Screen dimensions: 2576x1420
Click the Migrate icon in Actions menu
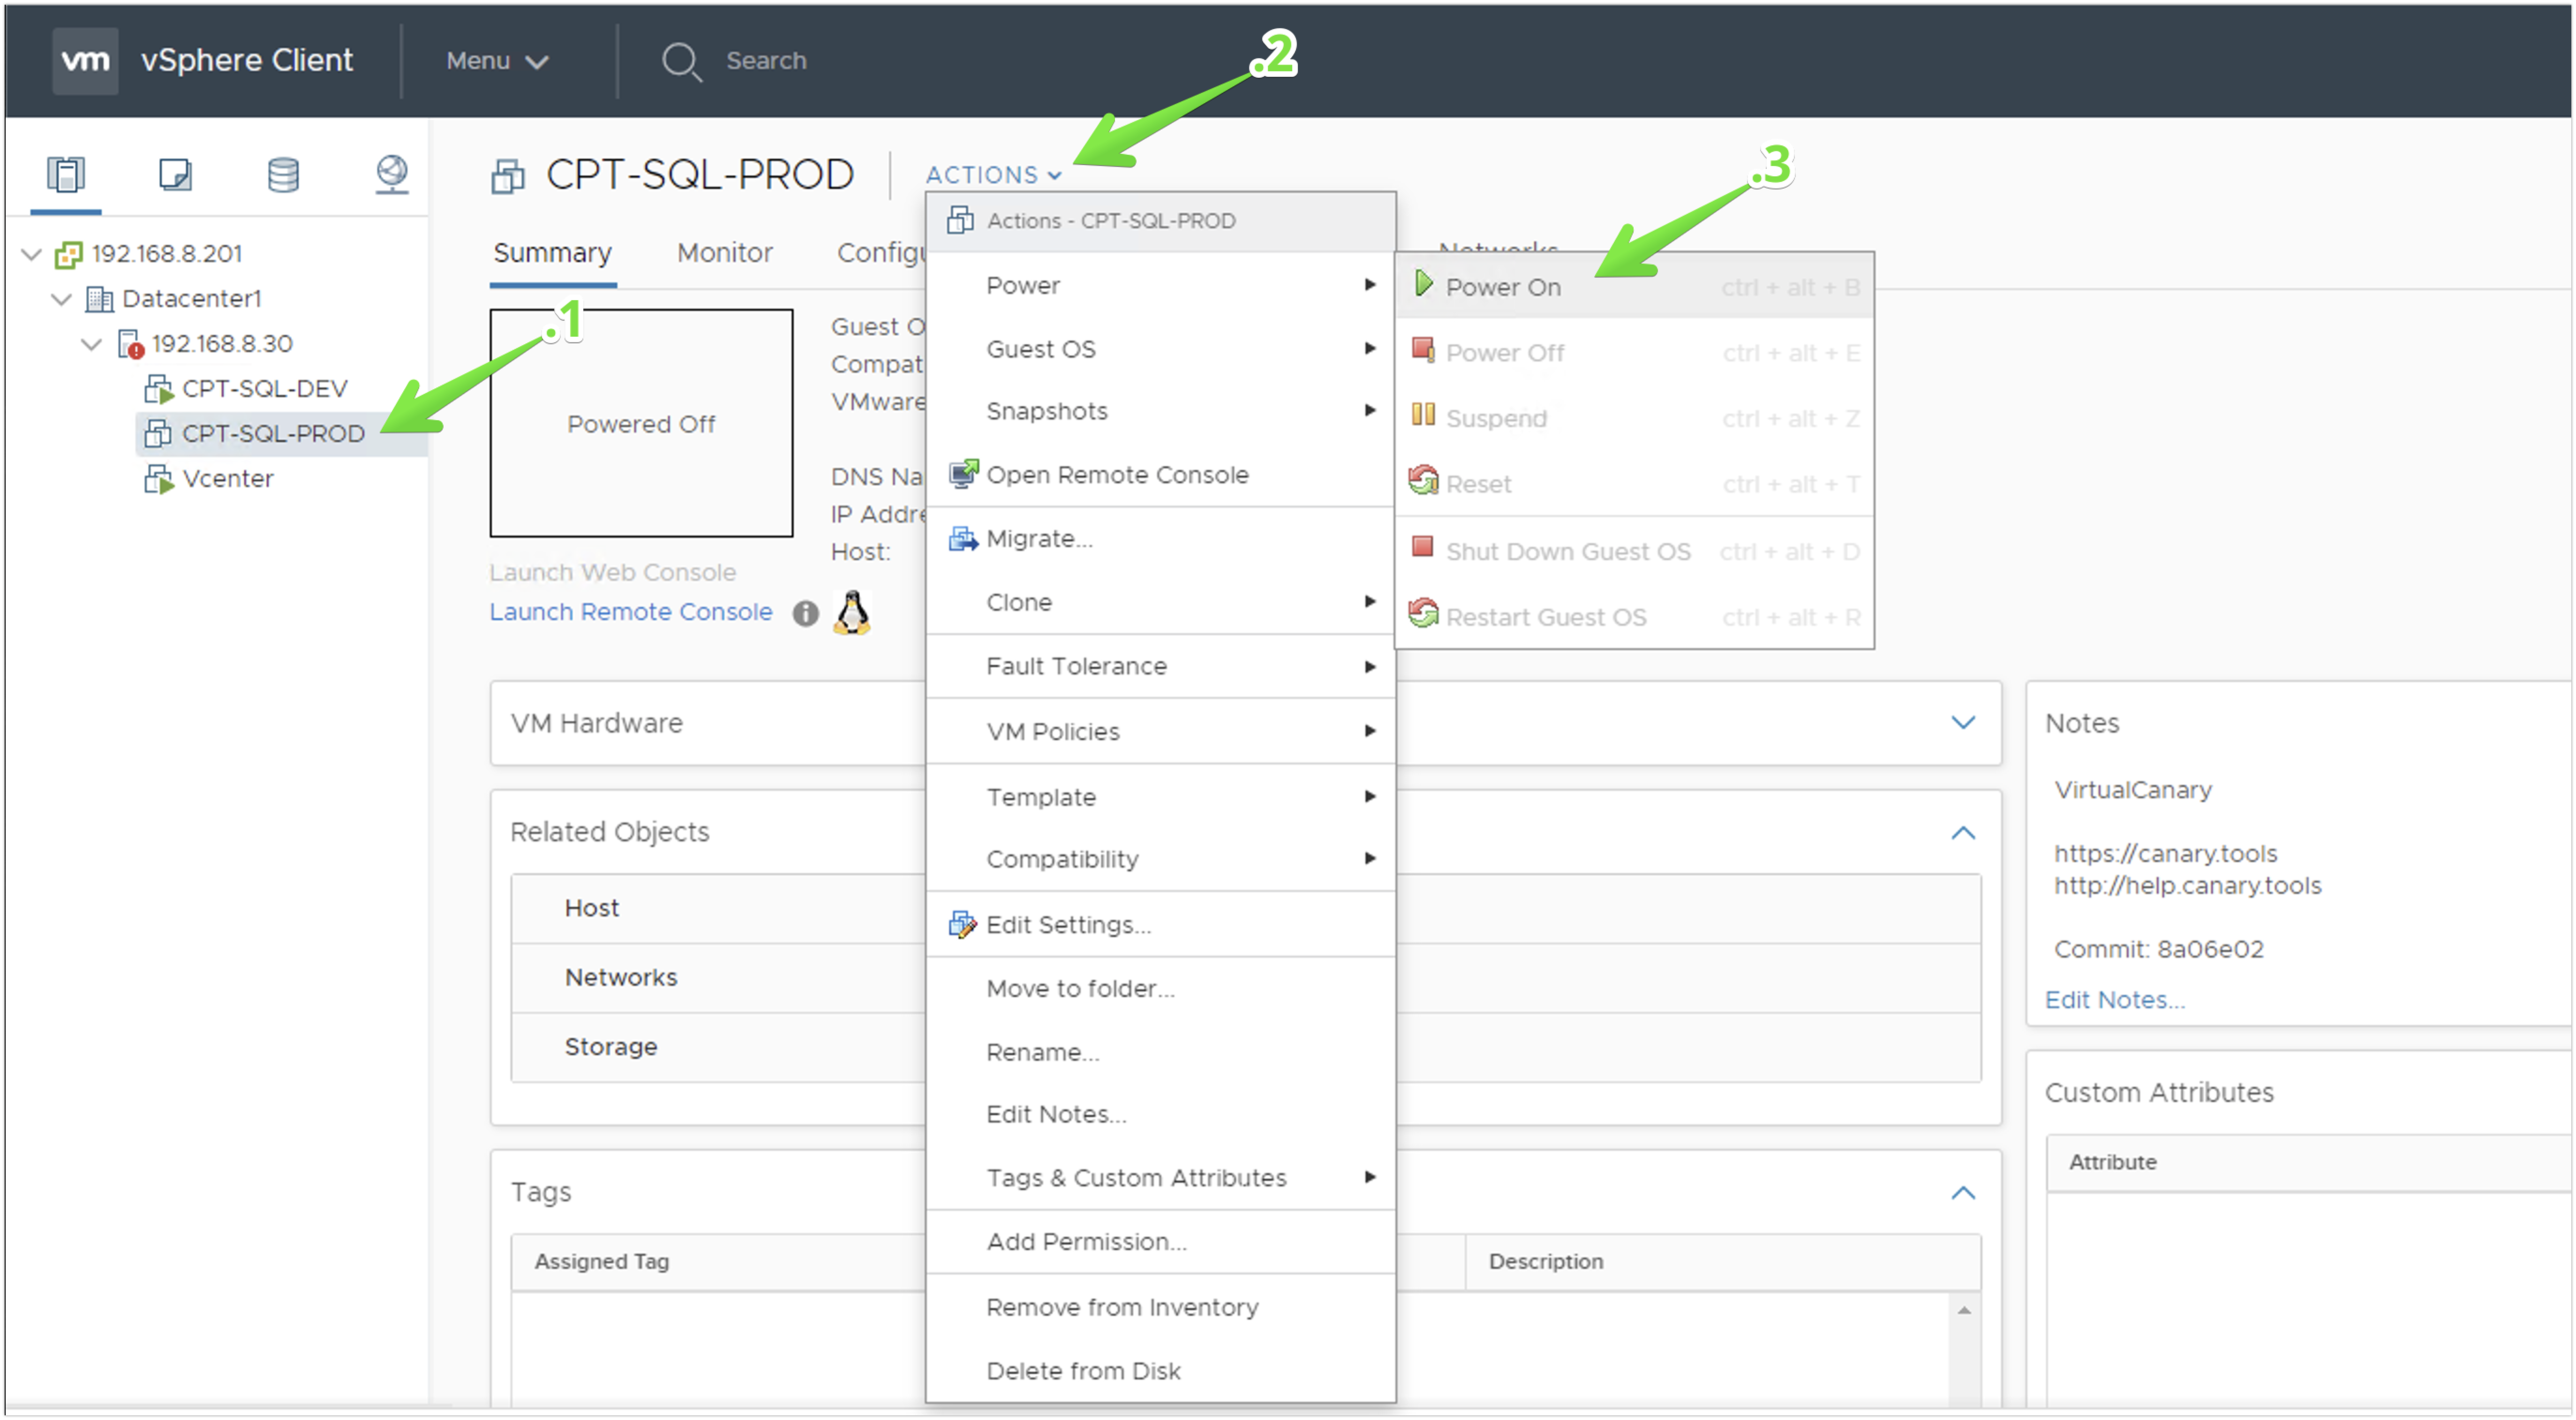(963, 538)
